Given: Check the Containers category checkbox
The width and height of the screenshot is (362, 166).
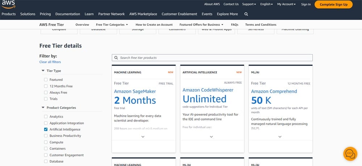Looking at the screenshot, I should point(46,149).
